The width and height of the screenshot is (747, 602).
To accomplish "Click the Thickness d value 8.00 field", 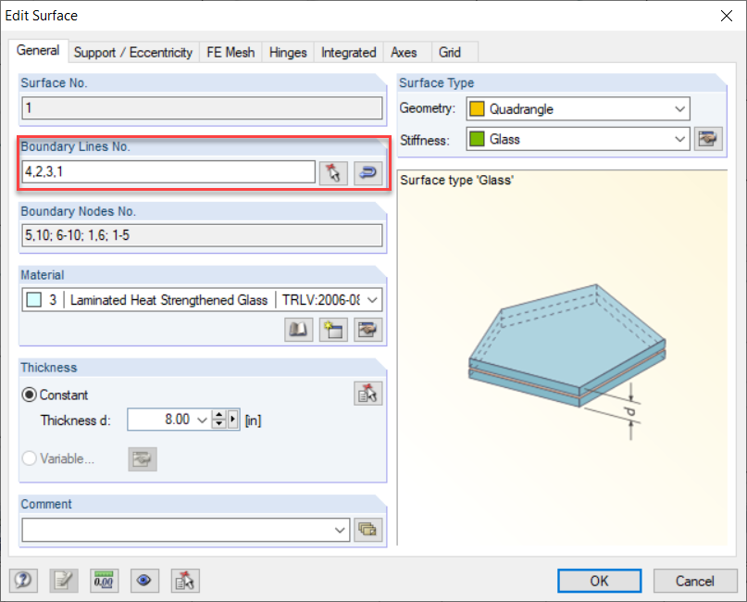I will (x=161, y=420).
